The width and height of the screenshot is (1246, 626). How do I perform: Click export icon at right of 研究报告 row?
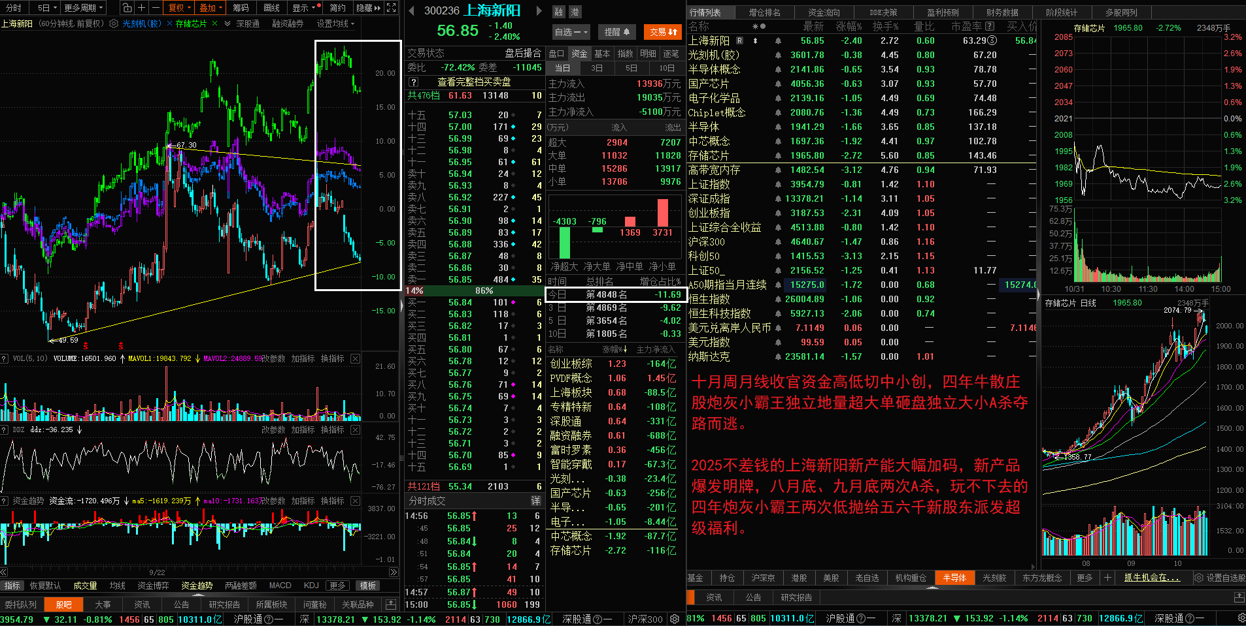tap(1239, 597)
